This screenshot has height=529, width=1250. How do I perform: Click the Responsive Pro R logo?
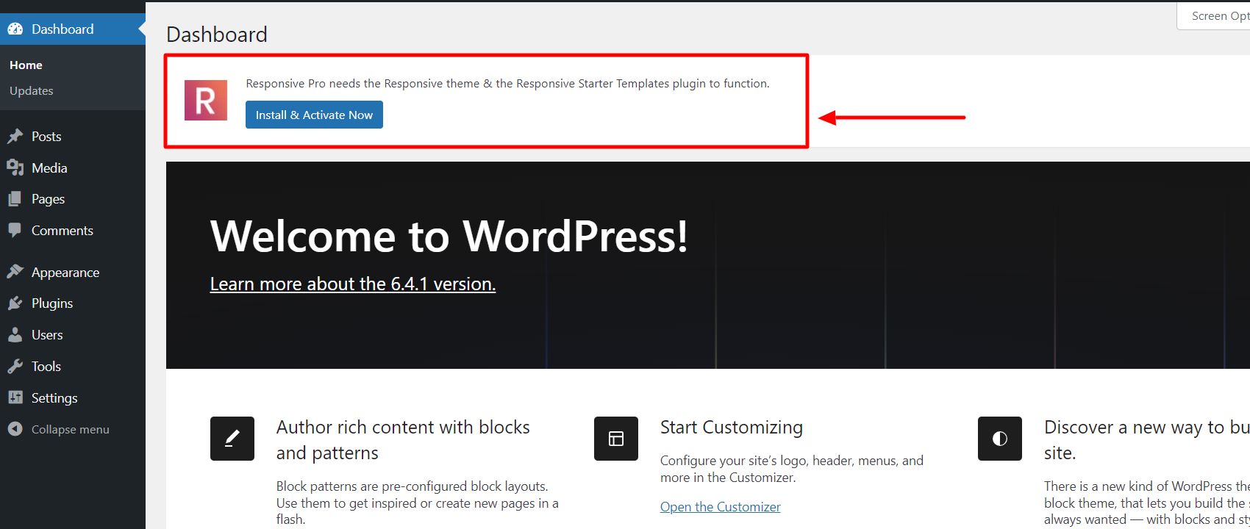tap(206, 101)
